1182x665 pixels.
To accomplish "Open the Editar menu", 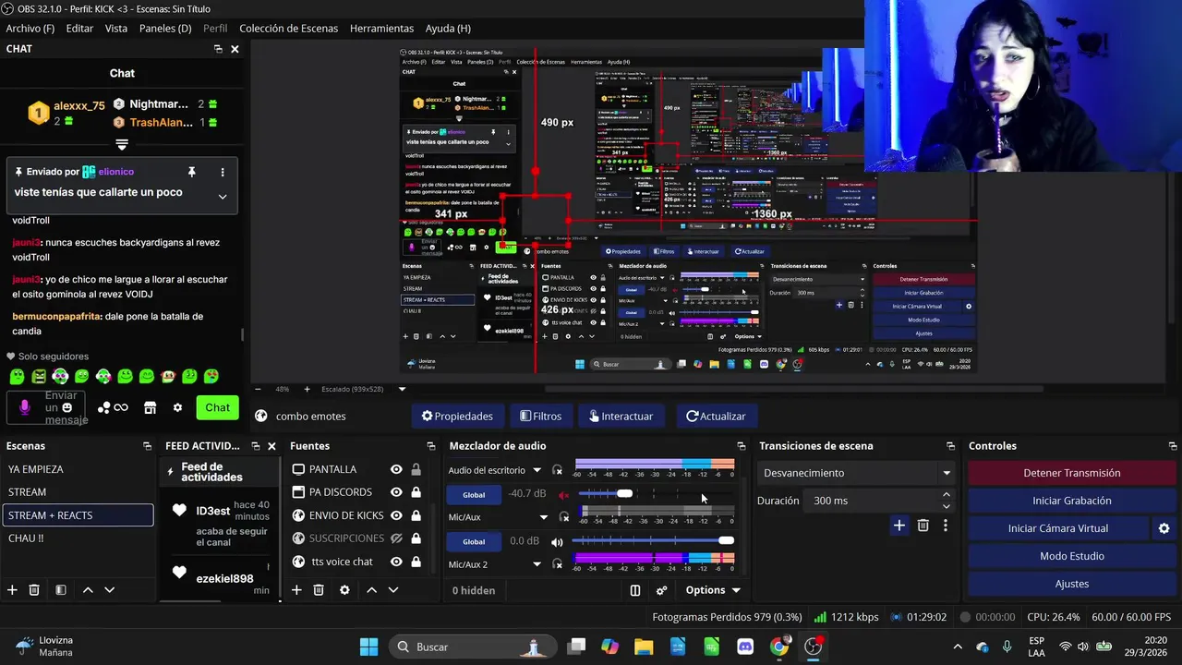I will pyautogui.click(x=79, y=29).
